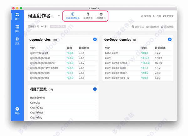Open the CreateCate page entry
188x136 pixels.
click(x=63, y=108)
